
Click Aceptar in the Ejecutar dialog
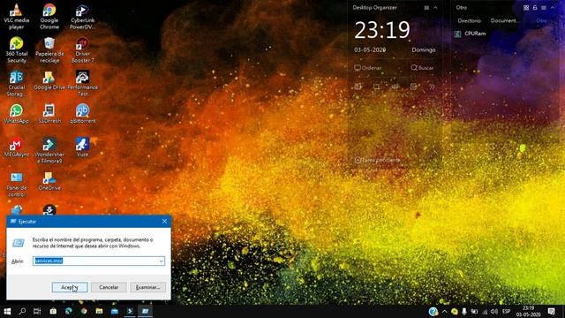[x=70, y=287]
